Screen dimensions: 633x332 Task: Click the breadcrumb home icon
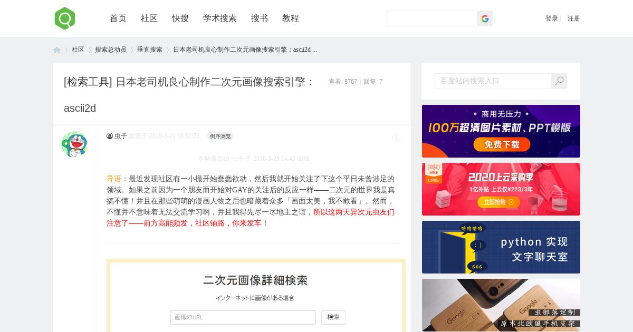57,50
